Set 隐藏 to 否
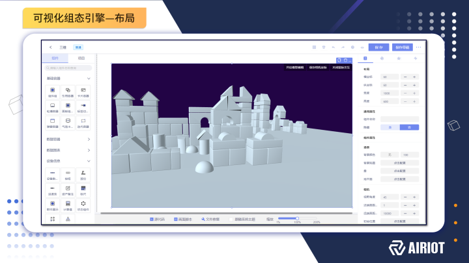This screenshot has height=263, width=469. point(409,127)
